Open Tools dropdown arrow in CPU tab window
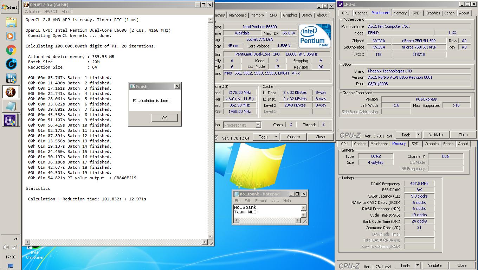 tap(276, 137)
